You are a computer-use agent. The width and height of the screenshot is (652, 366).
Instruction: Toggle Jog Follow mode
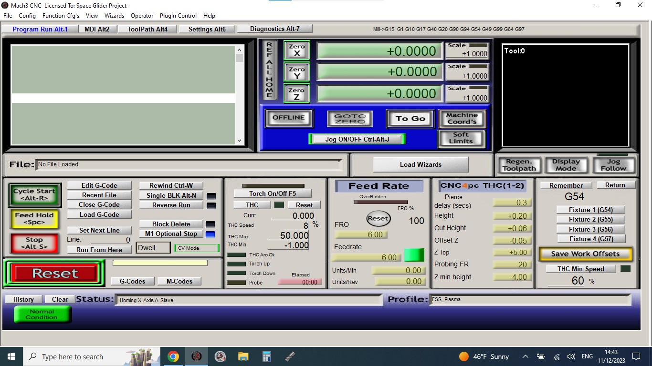click(x=613, y=165)
